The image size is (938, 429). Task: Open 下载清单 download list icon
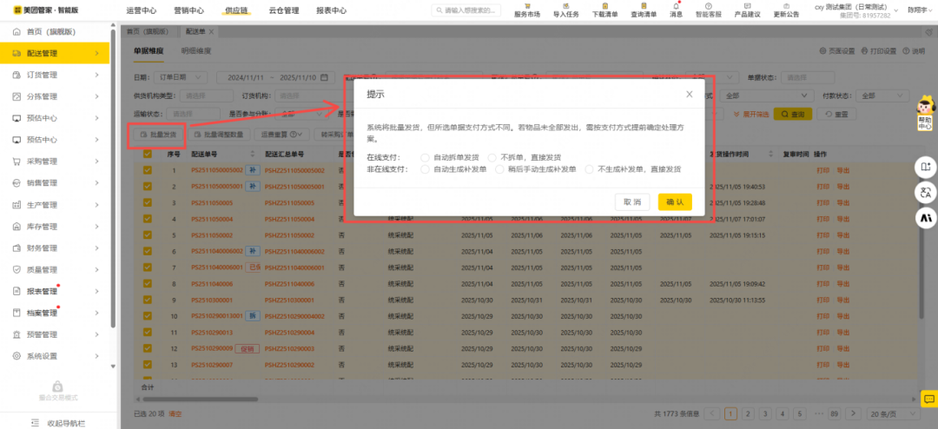click(x=604, y=6)
